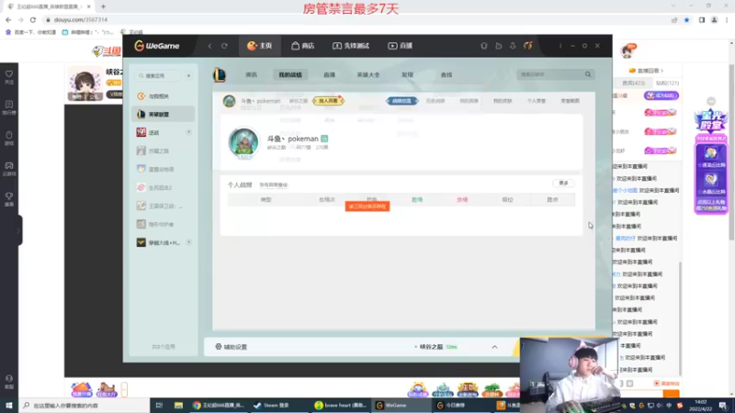Click the Windows taskbar search box
The image size is (735, 413).
pyautogui.click(x=85, y=406)
